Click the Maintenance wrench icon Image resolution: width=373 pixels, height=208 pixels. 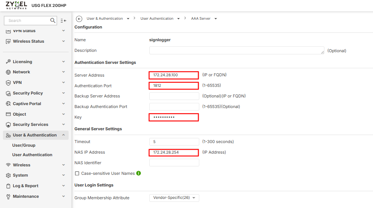tap(8, 197)
